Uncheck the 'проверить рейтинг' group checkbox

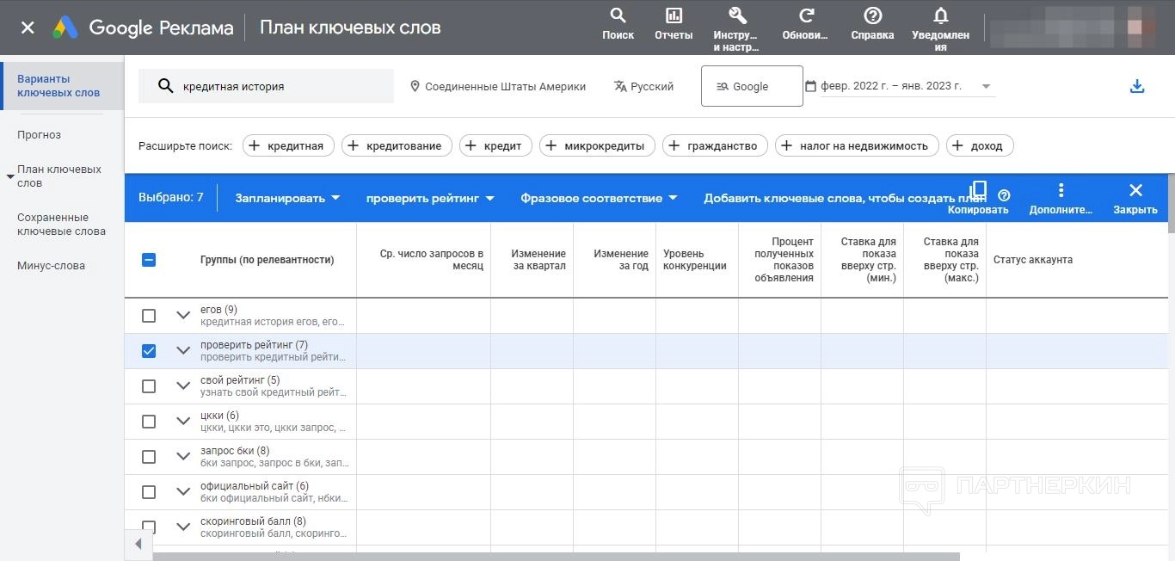[x=149, y=351]
